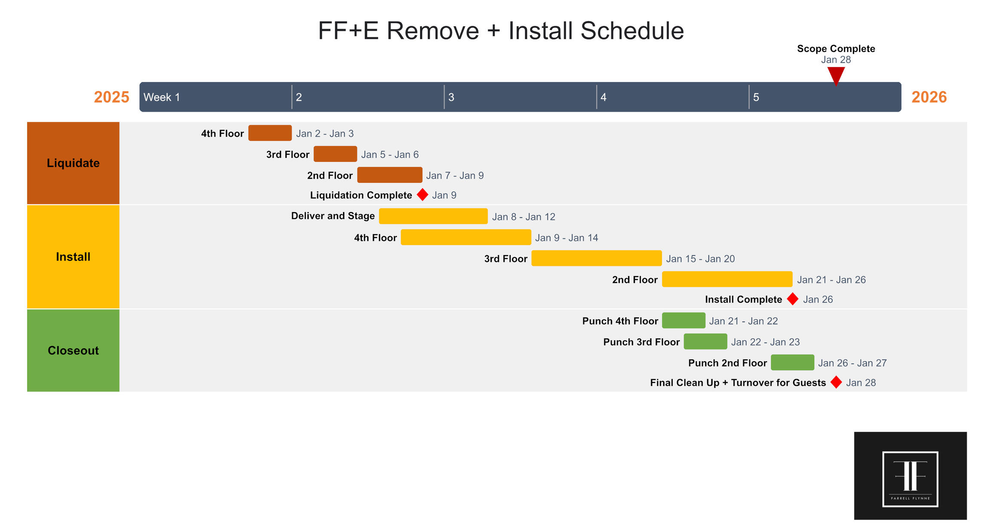This screenshot has width=996, height=529.
Task: Click the Liquidation Complete red diamond
Action: tap(422, 195)
